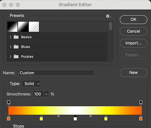This screenshot has height=128, width=151.
Task: Open the Smoothness value dropdown arrow
Action: (46, 94)
